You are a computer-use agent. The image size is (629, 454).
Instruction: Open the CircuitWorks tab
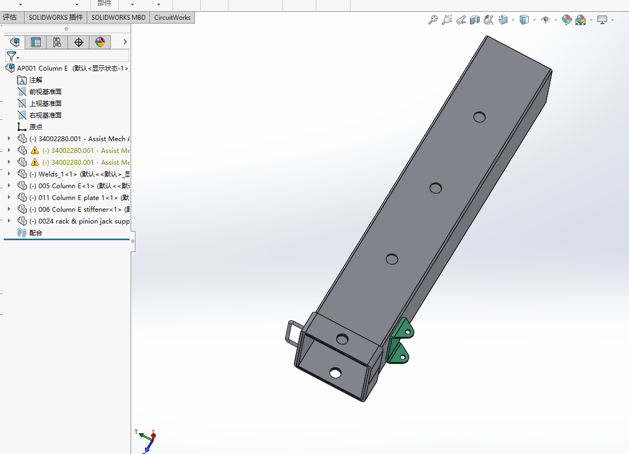pos(172,18)
